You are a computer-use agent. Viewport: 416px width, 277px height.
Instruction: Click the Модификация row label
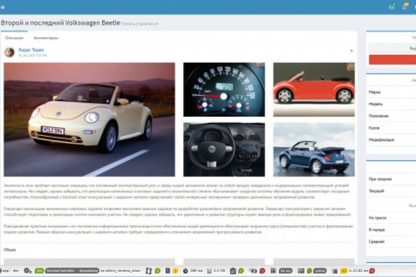381,140
